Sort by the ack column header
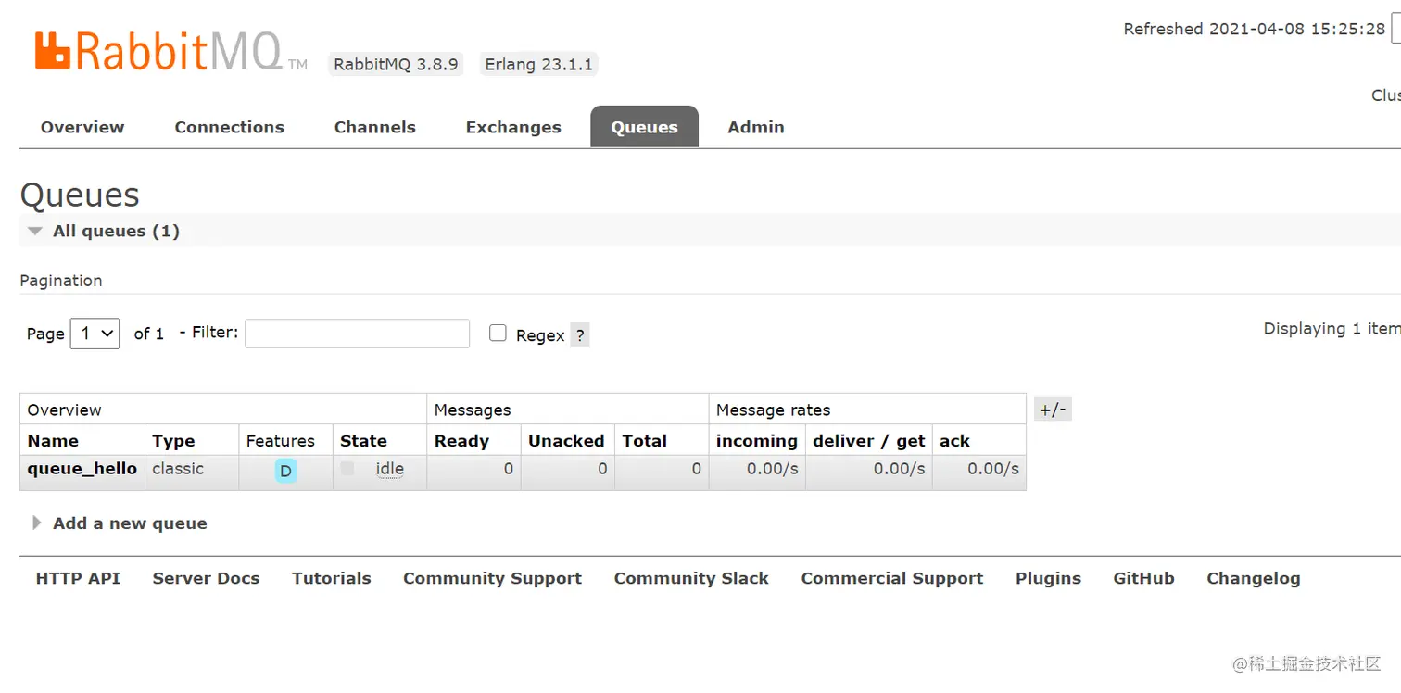This screenshot has width=1401, height=693. coord(954,441)
